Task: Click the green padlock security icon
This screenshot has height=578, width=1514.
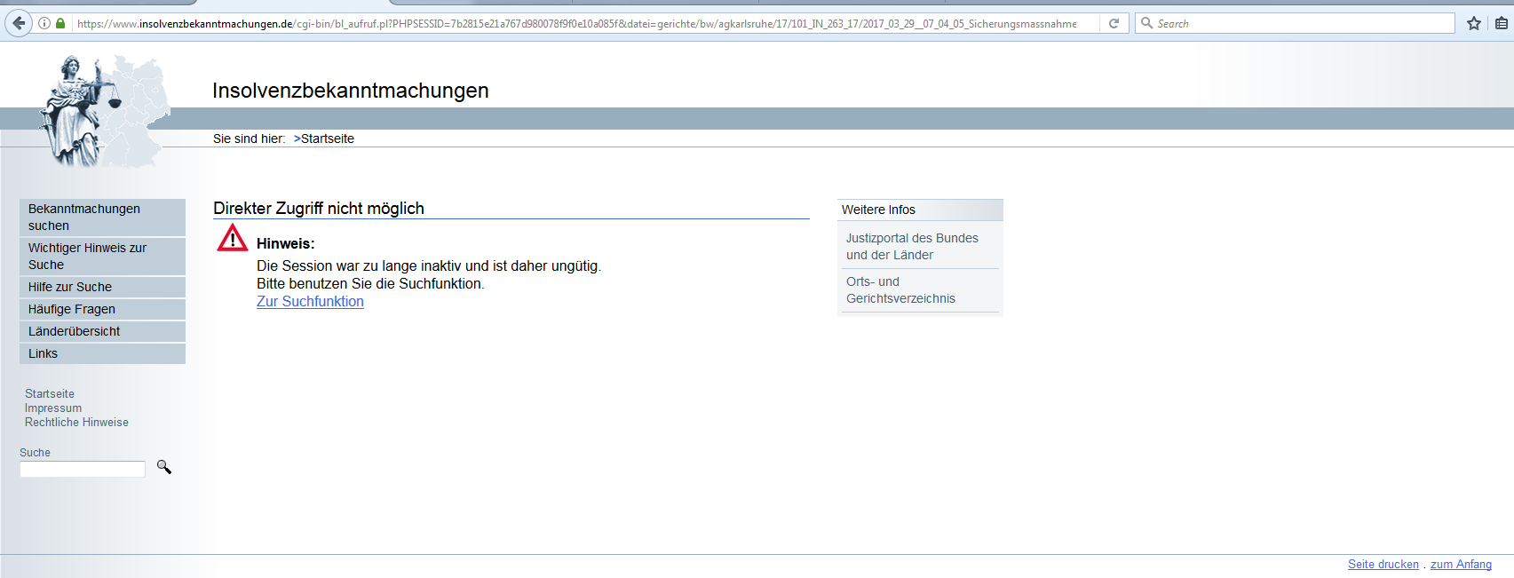Action: (60, 23)
